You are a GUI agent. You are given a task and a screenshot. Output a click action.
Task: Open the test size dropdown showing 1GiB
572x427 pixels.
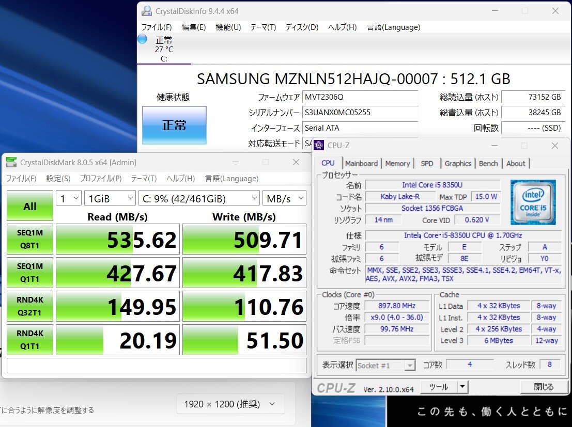[x=110, y=198]
